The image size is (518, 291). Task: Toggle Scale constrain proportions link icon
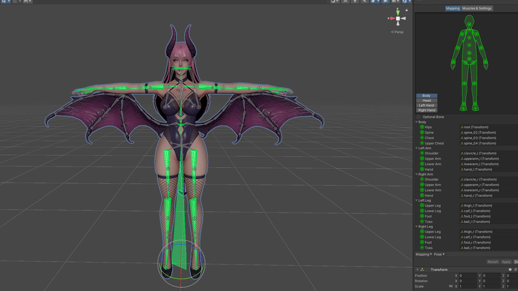click(x=451, y=286)
